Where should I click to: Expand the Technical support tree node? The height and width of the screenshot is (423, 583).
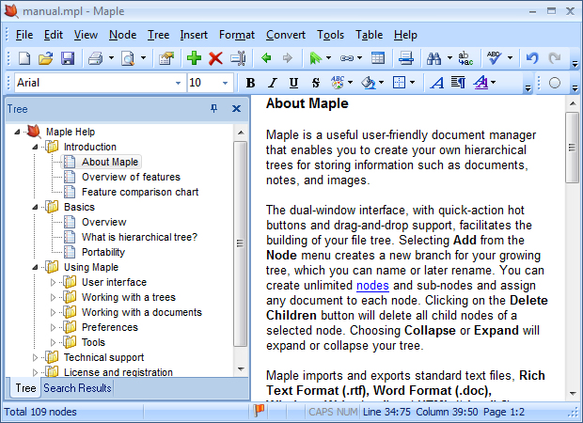point(36,358)
